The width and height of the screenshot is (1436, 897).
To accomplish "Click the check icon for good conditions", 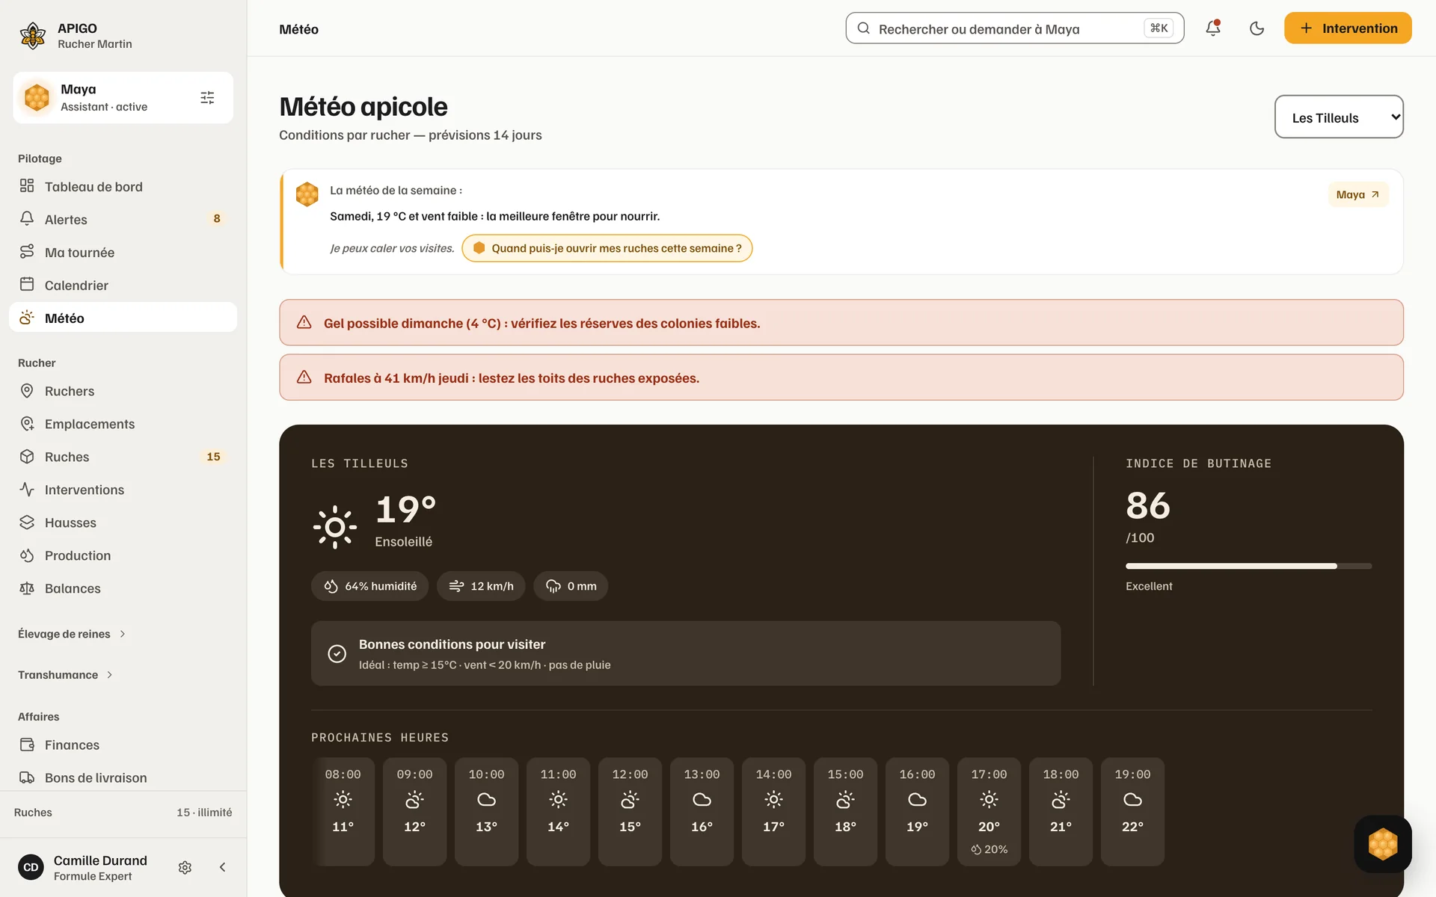I will (x=337, y=653).
